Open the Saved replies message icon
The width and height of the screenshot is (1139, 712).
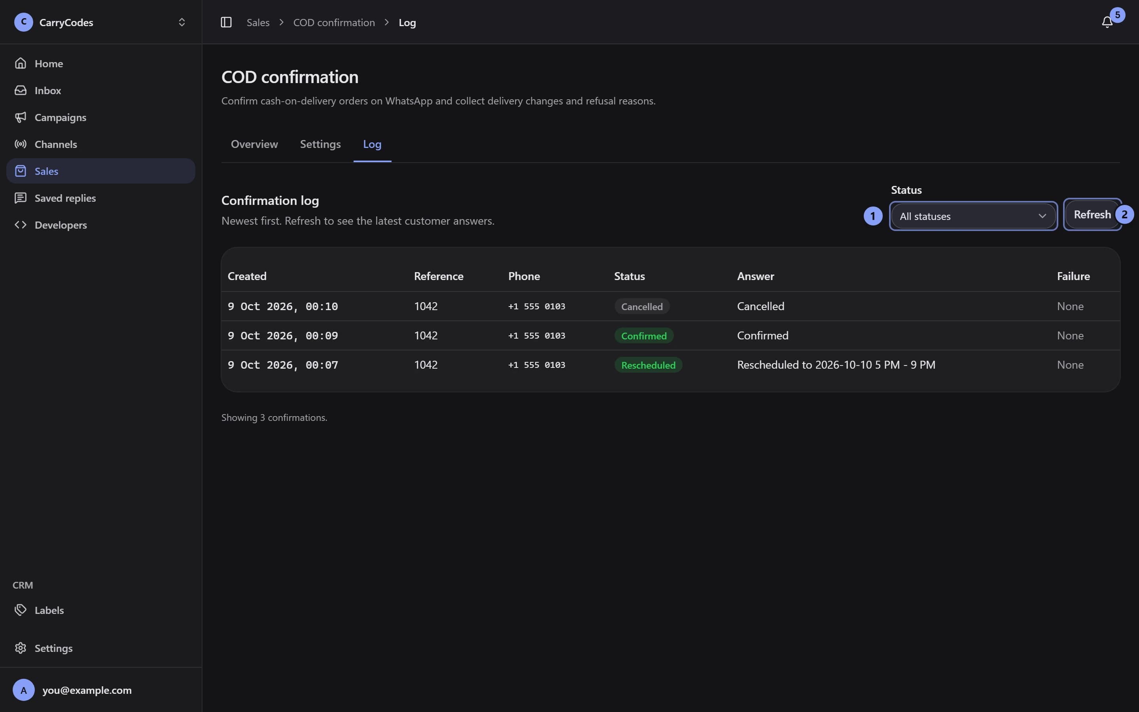click(x=20, y=197)
